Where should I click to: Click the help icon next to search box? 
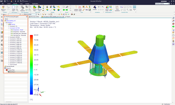(x=171, y=4)
